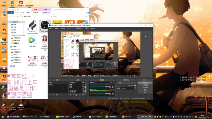Open 桌面音频 mixer settings gear
This screenshot has height=119, width=212.
click(x=113, y=87)
